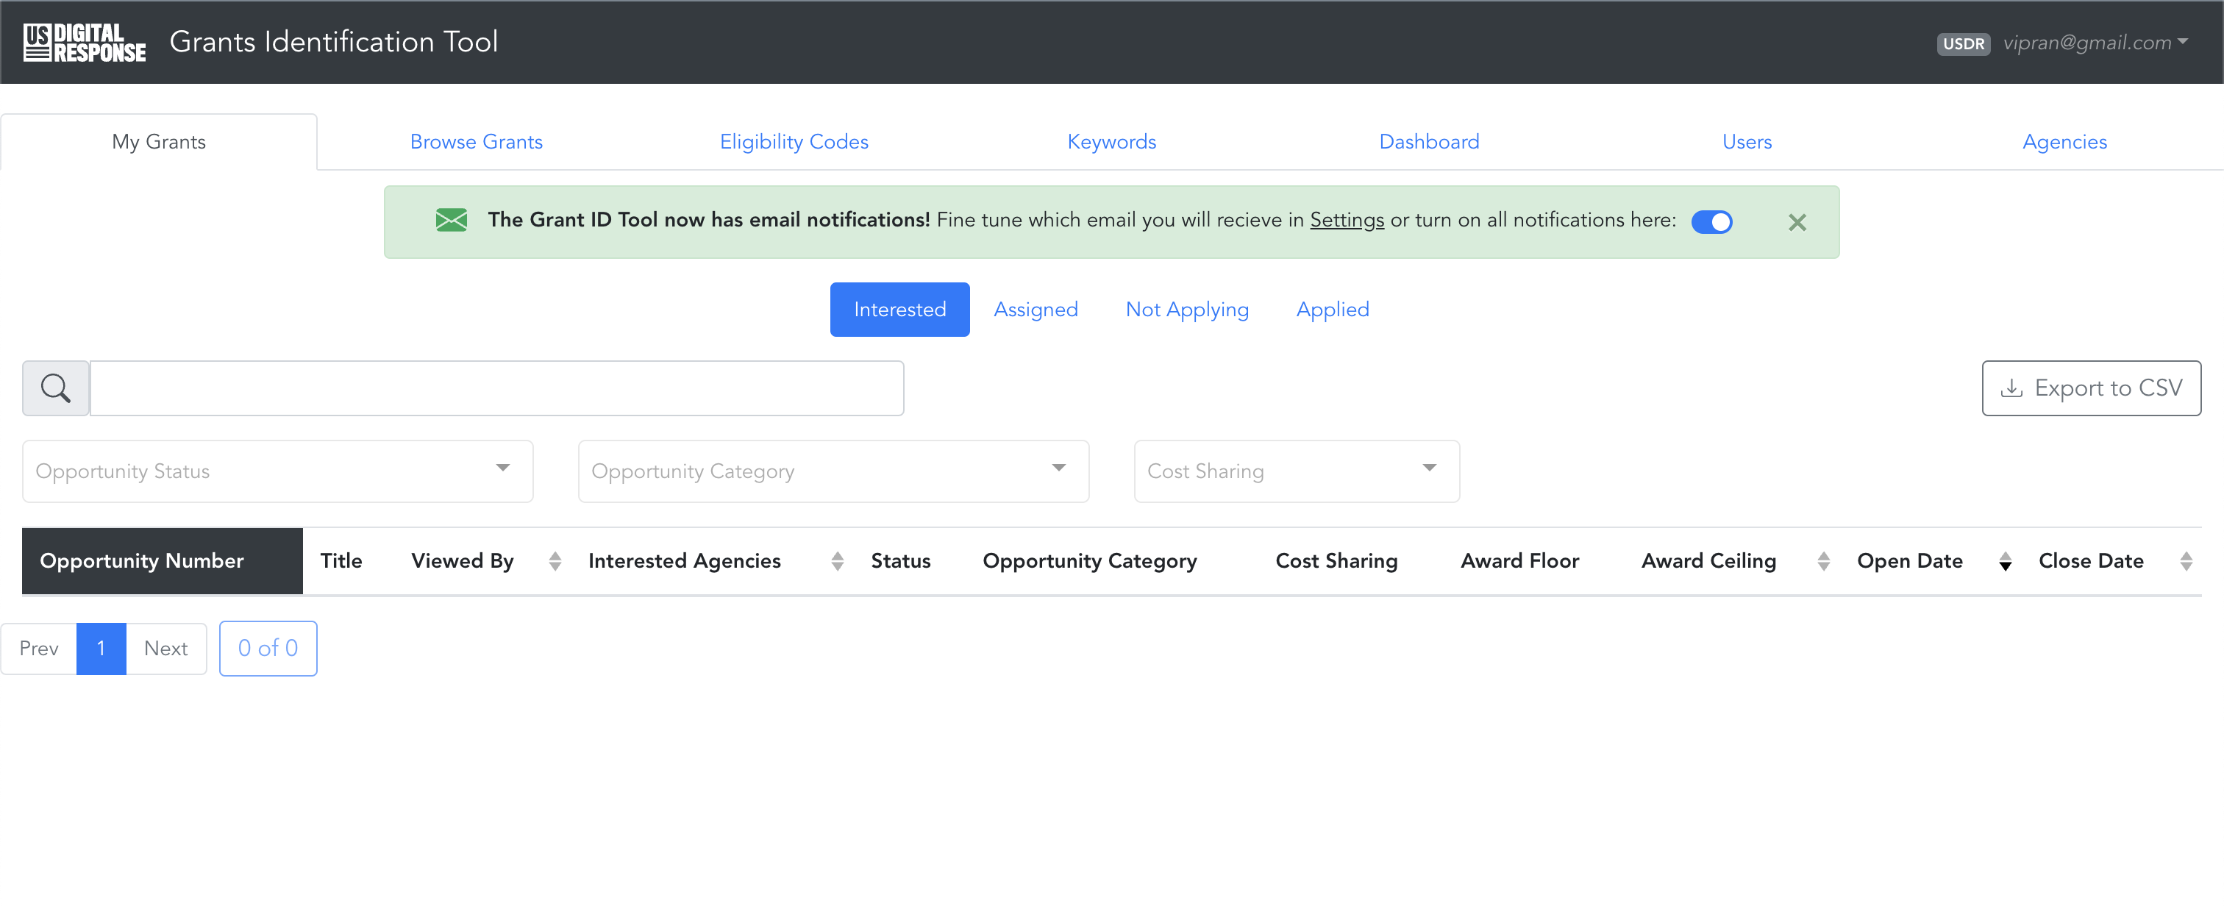This screenshot has width=2224, height=906.
Task: Click the sort arrows on Viewed By column
Action: point(555,560)
